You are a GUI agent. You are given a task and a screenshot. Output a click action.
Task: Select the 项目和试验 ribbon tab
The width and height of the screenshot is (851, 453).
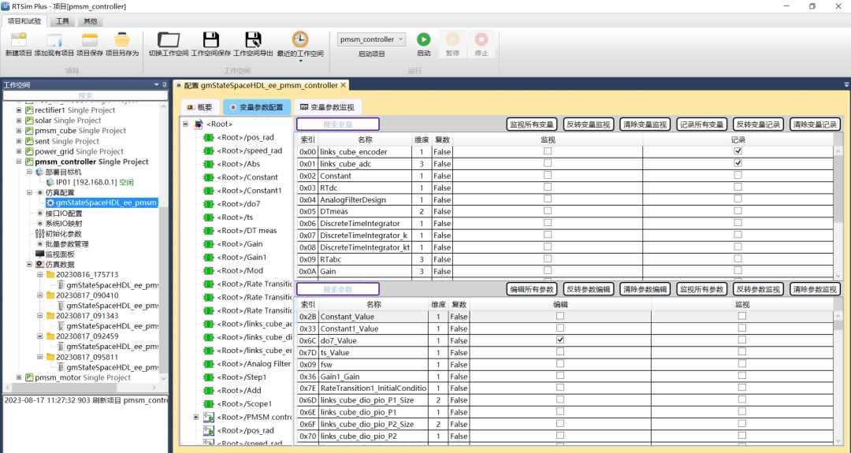(x=24, y=21)
